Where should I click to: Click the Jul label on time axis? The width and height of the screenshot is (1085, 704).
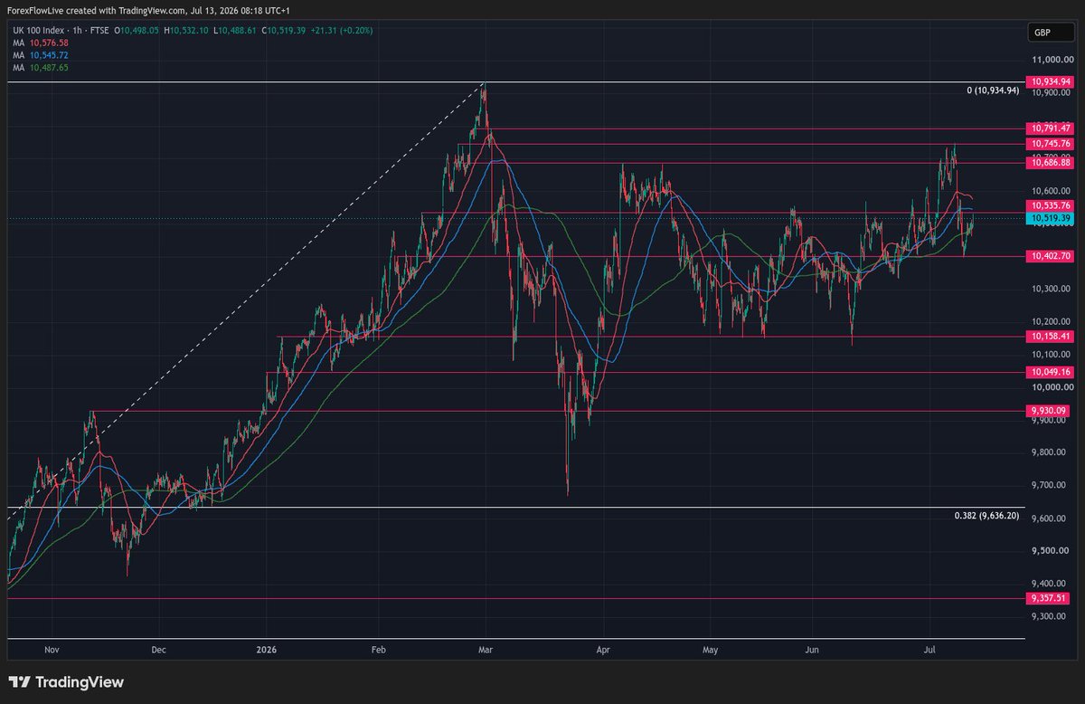tap(931, 650)
